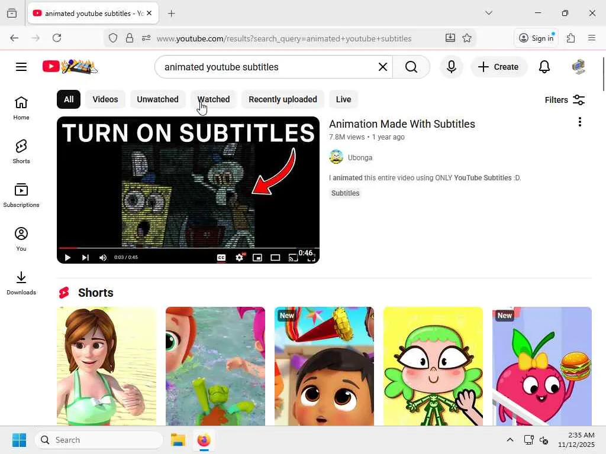The height and width of the screenshot is (454, 606).
Task: List all tabs dropdown arrow
Action: pyautogui.click(x=489, y=13)
